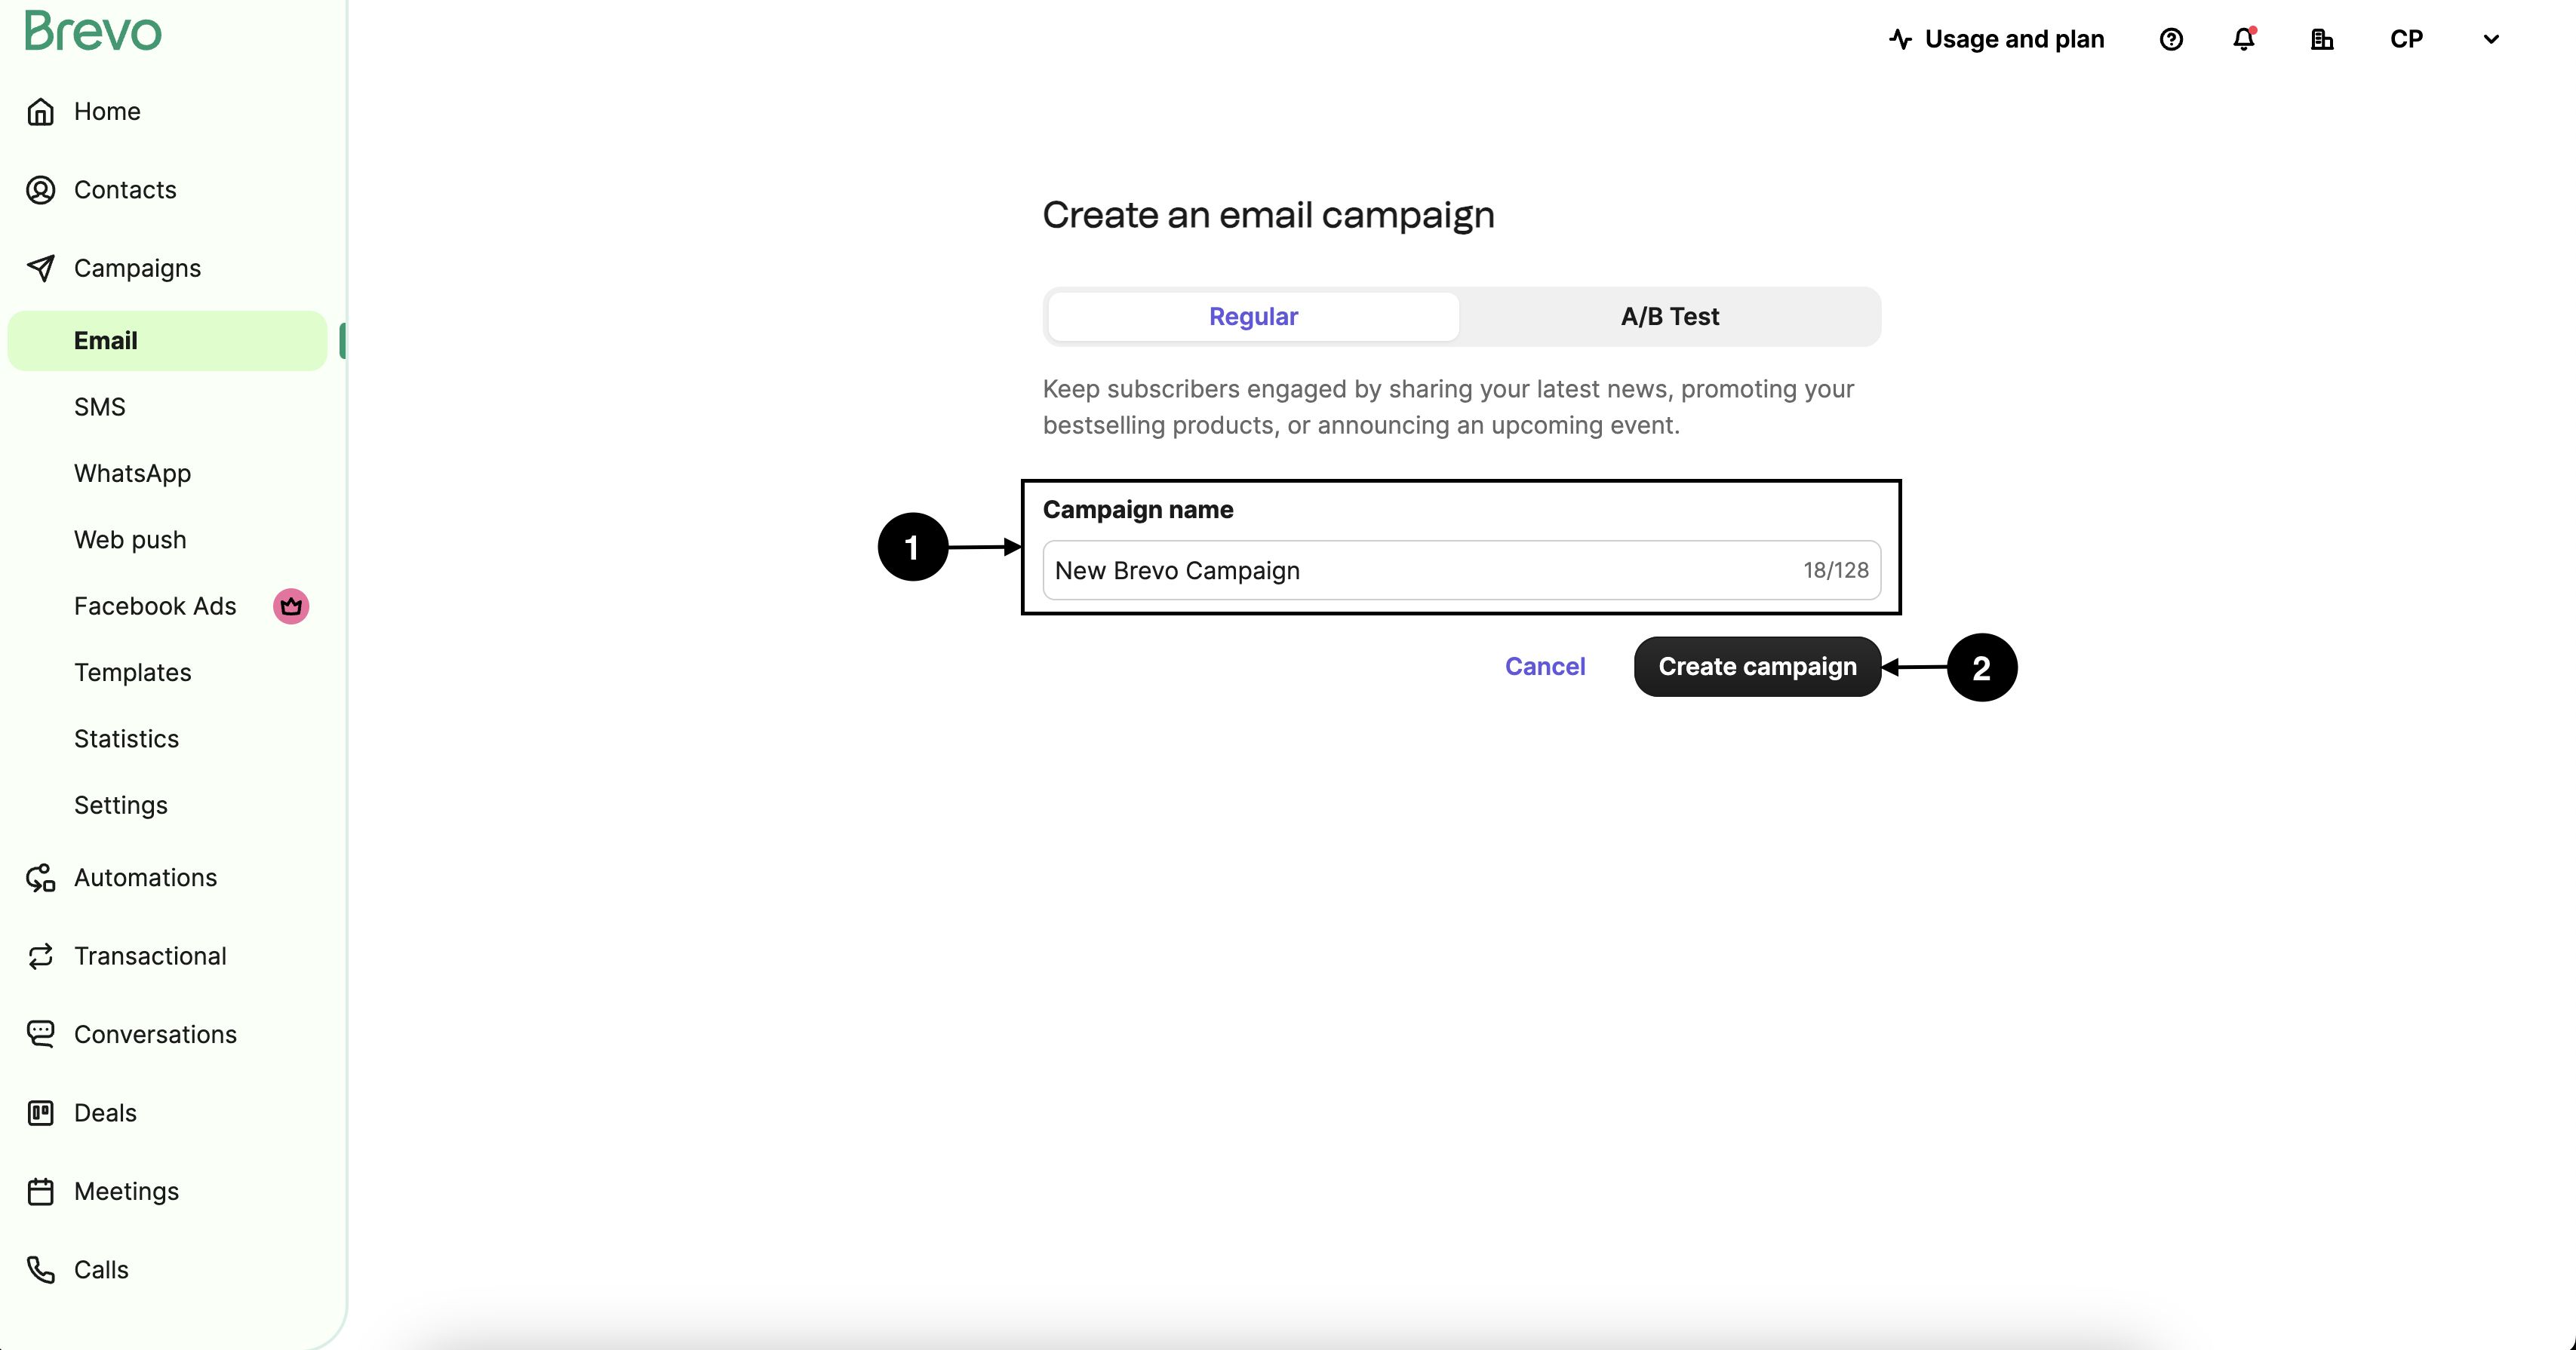The height and width of the screenshot is (1350, 2576).
Task: Click the Contacts person icon
Action: tap(40, 190)
